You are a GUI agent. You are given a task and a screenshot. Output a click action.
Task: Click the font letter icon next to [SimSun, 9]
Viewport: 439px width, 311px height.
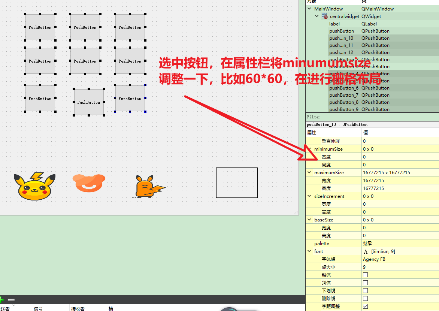[x=366, y=251]
